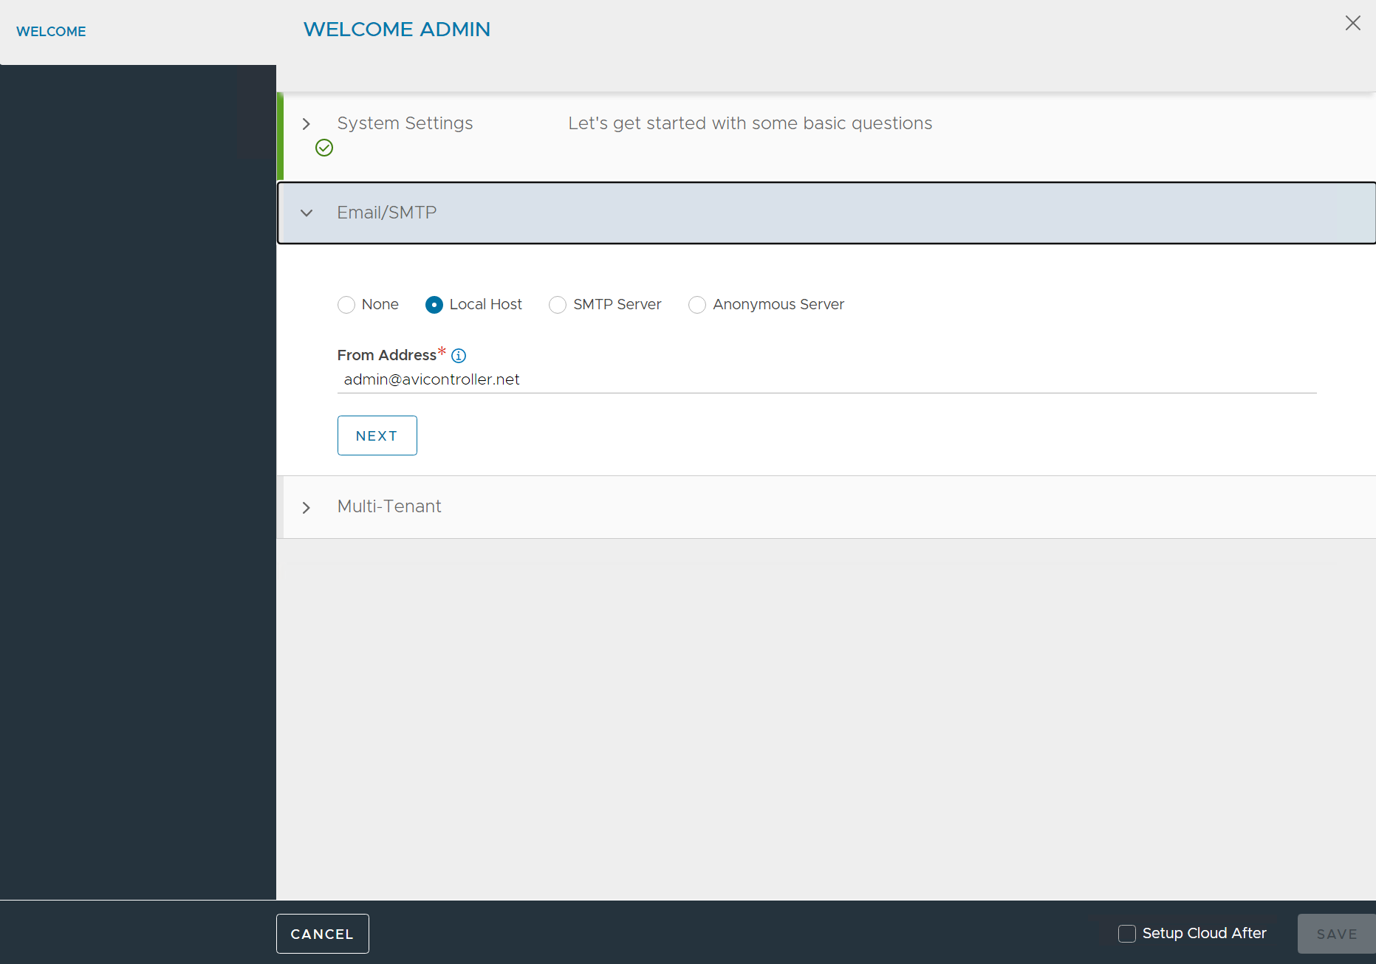Collapse the Email/SMTP section chevron
The image size is (1376, 964).
click(307, 213)
